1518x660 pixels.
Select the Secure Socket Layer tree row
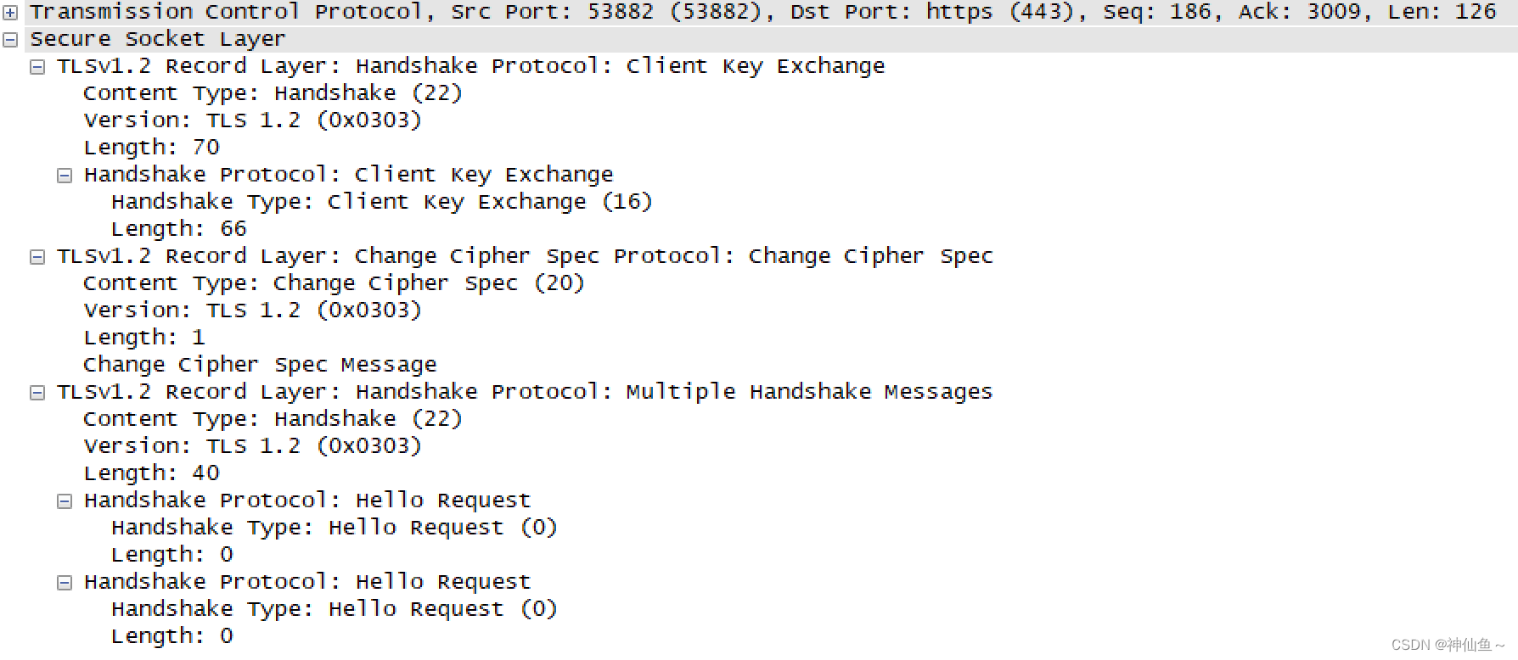pyautogui.click(x=157, y=38)
